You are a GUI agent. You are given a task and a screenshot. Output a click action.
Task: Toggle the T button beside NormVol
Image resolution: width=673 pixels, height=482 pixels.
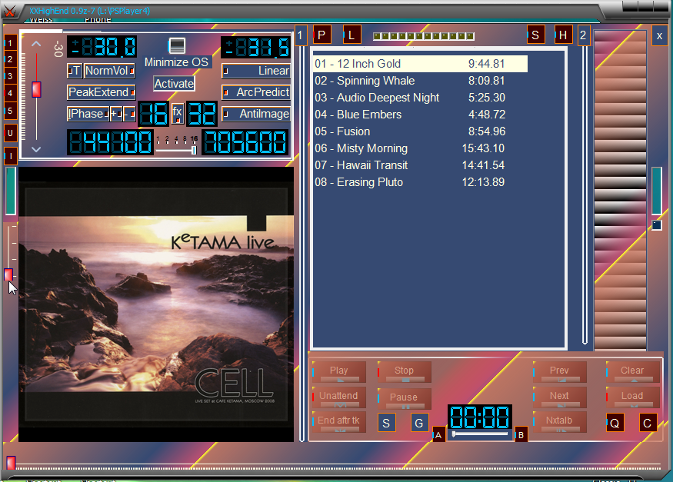pyautogui.click(x=75, y=71)
